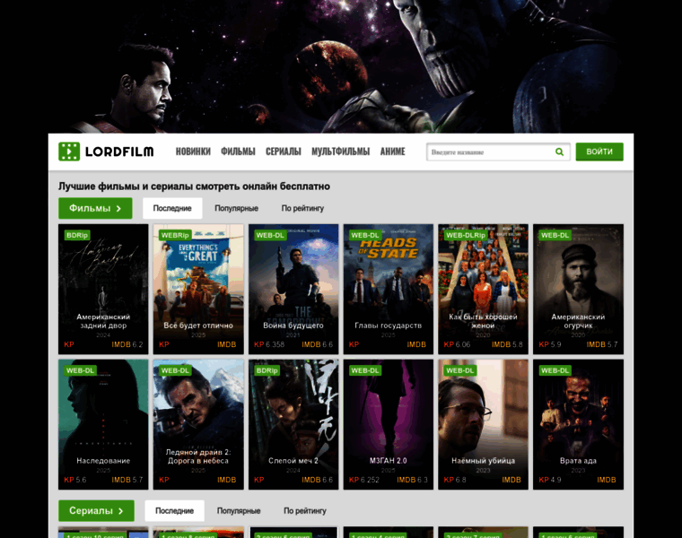
Task: Click the LordFilm green film logo icon
Action: [69, 152]
